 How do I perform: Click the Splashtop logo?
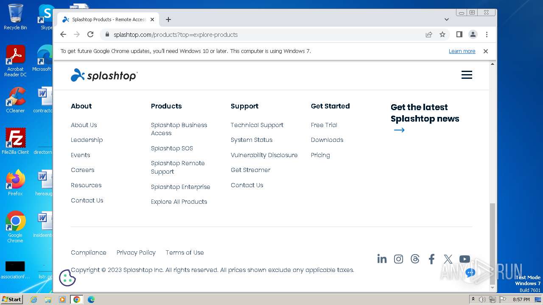point(104,75)
